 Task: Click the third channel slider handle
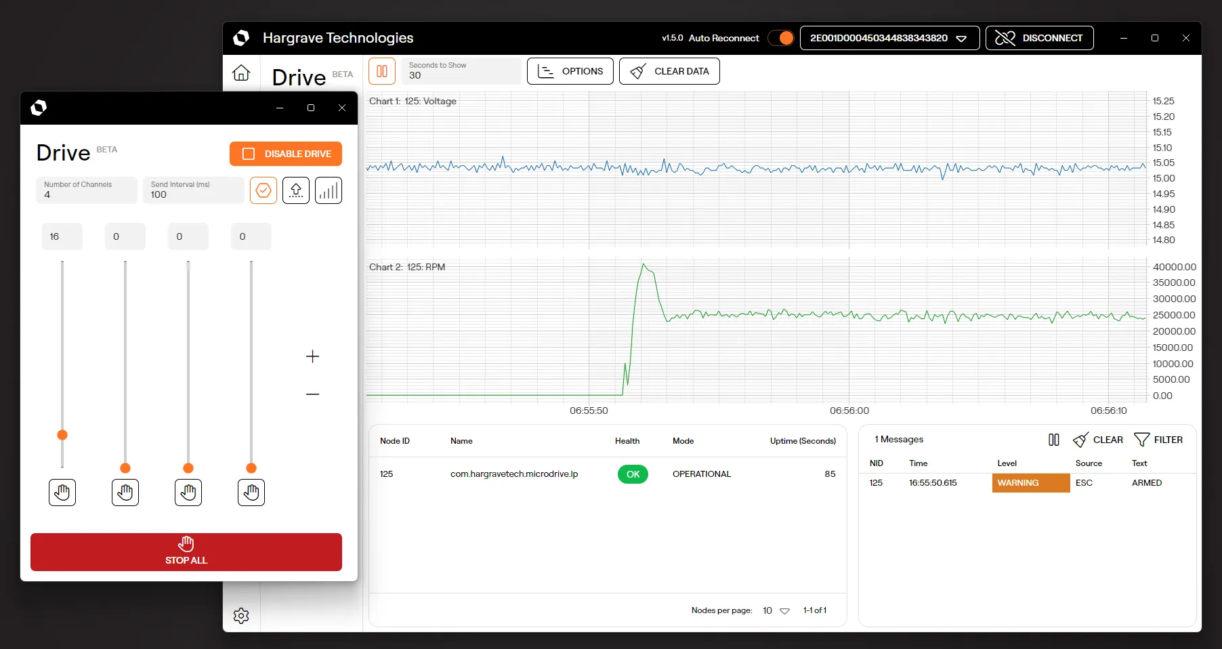(188, 468)
